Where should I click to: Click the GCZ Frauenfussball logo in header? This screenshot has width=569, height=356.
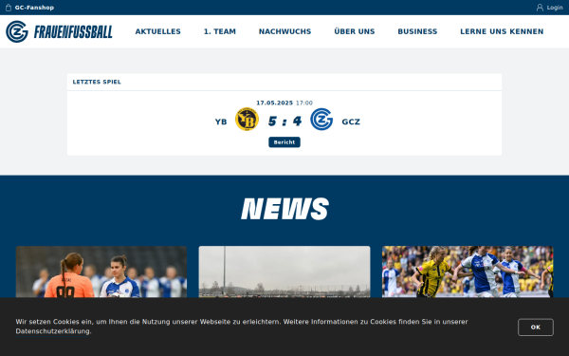tap(59, 31)
